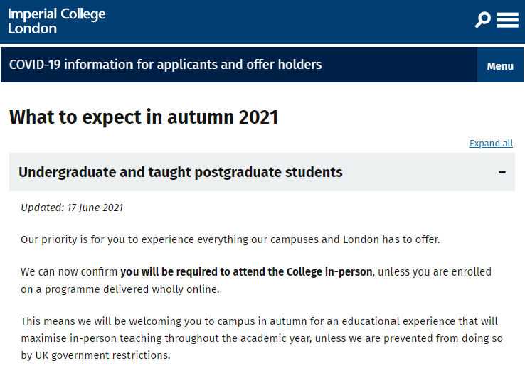The width and height of the screenshot is (525, 366).
Task: Click the Updated: 17 June 2021 text
Action: pyautogui.click(x=72, y=208)
